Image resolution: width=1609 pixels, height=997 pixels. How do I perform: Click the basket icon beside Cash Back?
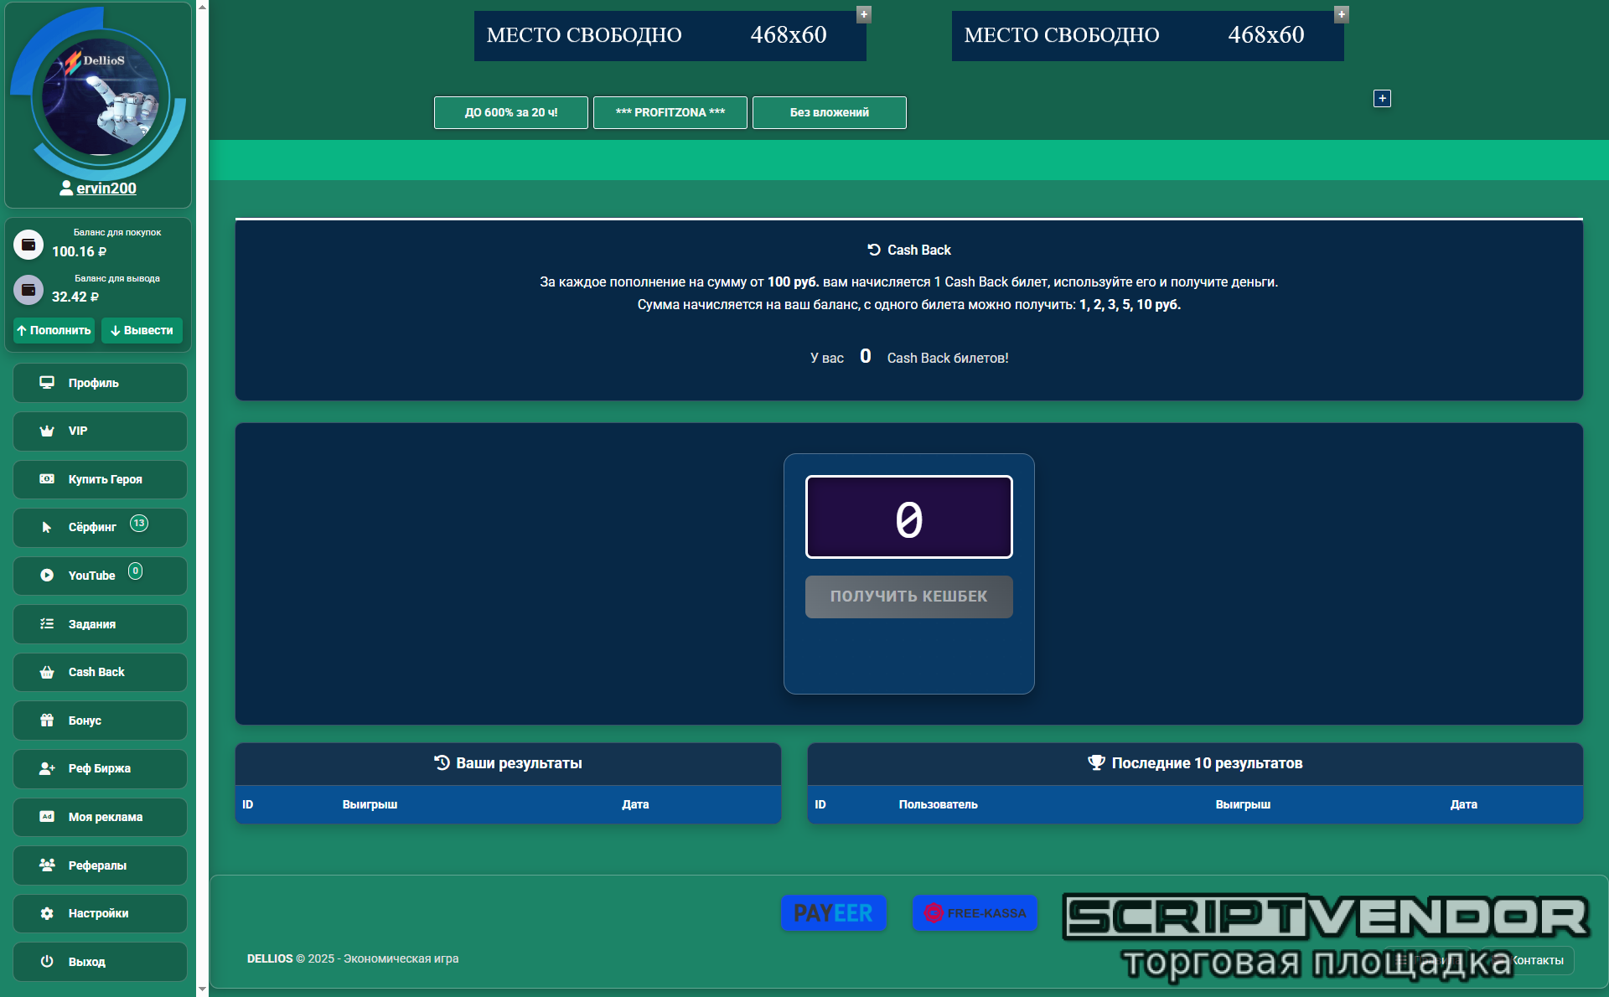point(47,672)
